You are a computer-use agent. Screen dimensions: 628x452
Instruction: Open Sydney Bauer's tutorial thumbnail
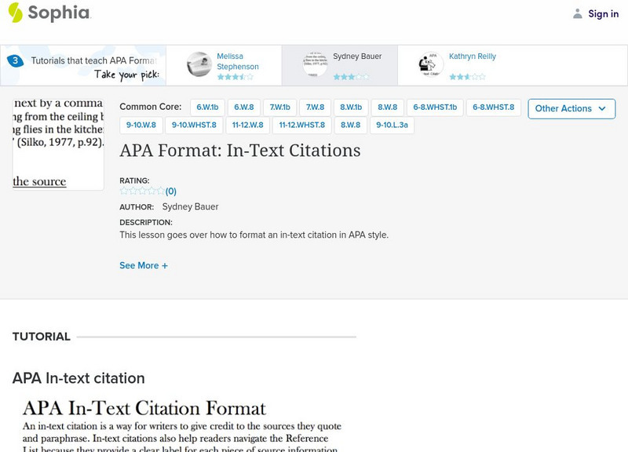tap(316, 64)
